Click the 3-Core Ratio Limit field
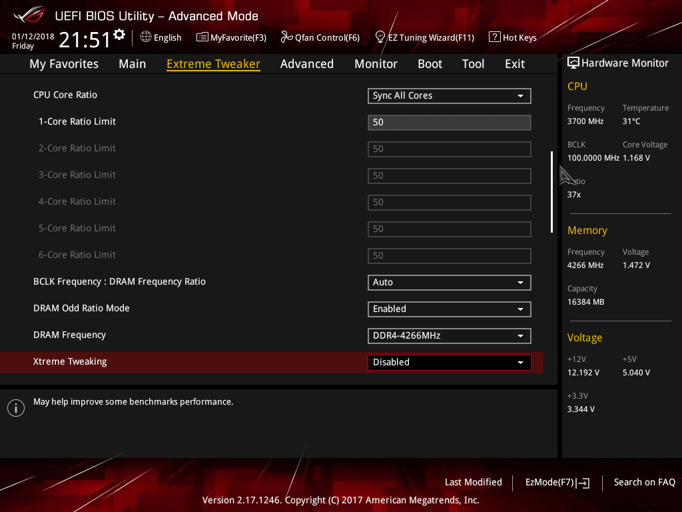 click(x=450, y=176)
